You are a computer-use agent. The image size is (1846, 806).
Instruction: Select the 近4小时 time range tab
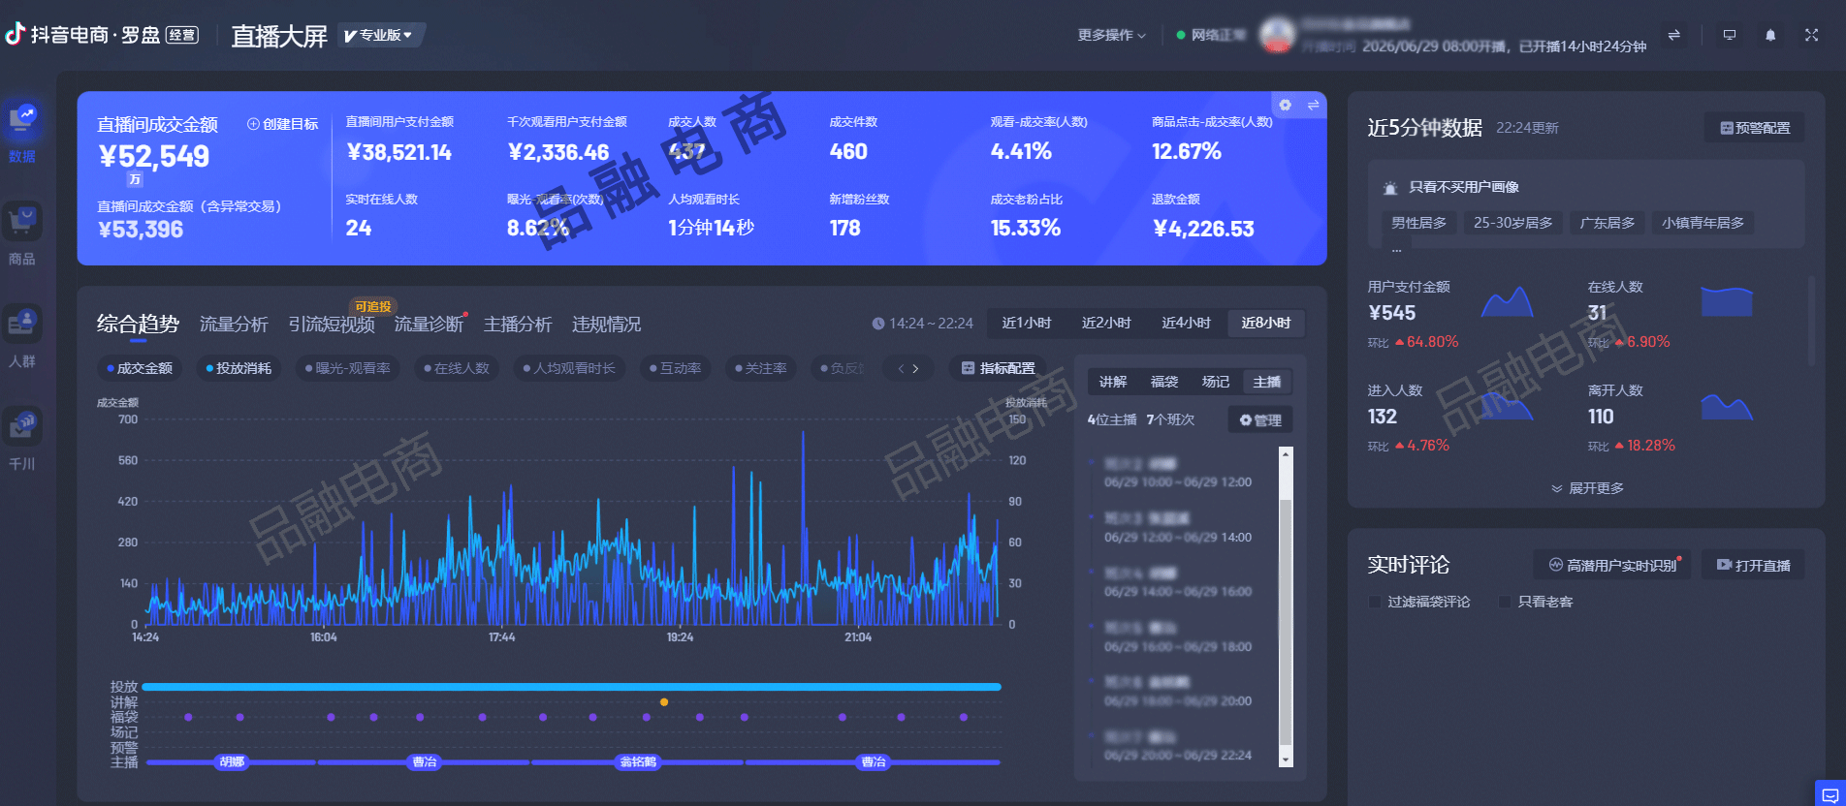[x=1186, y=323]
